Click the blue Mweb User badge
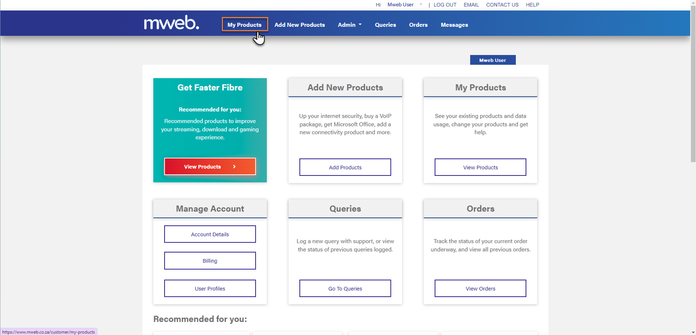 493,60
